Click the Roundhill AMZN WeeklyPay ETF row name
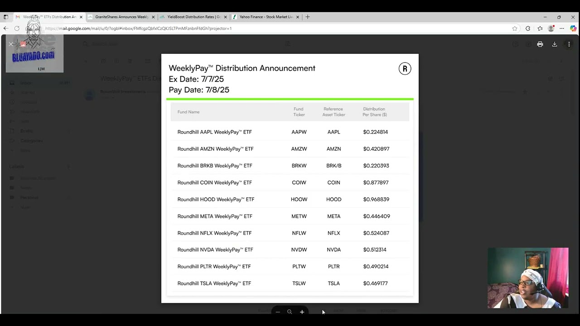580x326 pixels. pyautogui.click(x=215, y=149)
